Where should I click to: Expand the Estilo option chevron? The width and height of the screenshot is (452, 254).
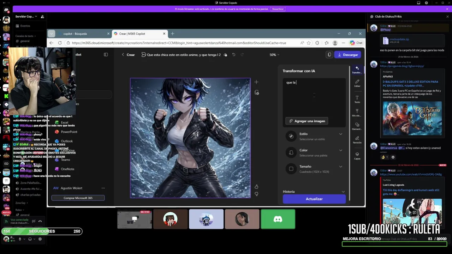click(x=340, y=134)
